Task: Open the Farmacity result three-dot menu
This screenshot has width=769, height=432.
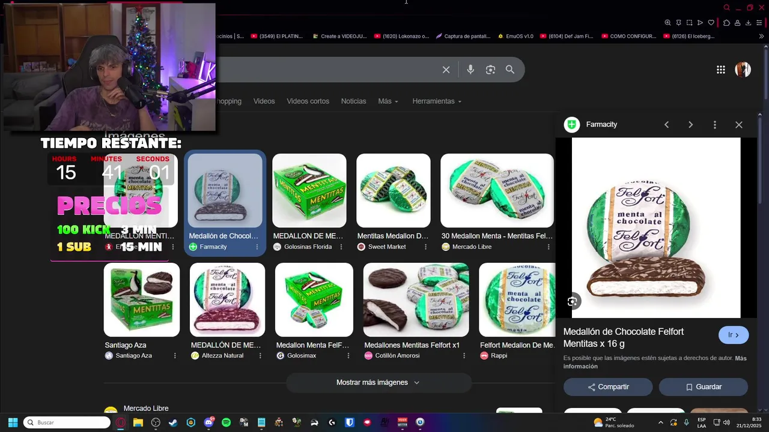Action: click(257, 247)
